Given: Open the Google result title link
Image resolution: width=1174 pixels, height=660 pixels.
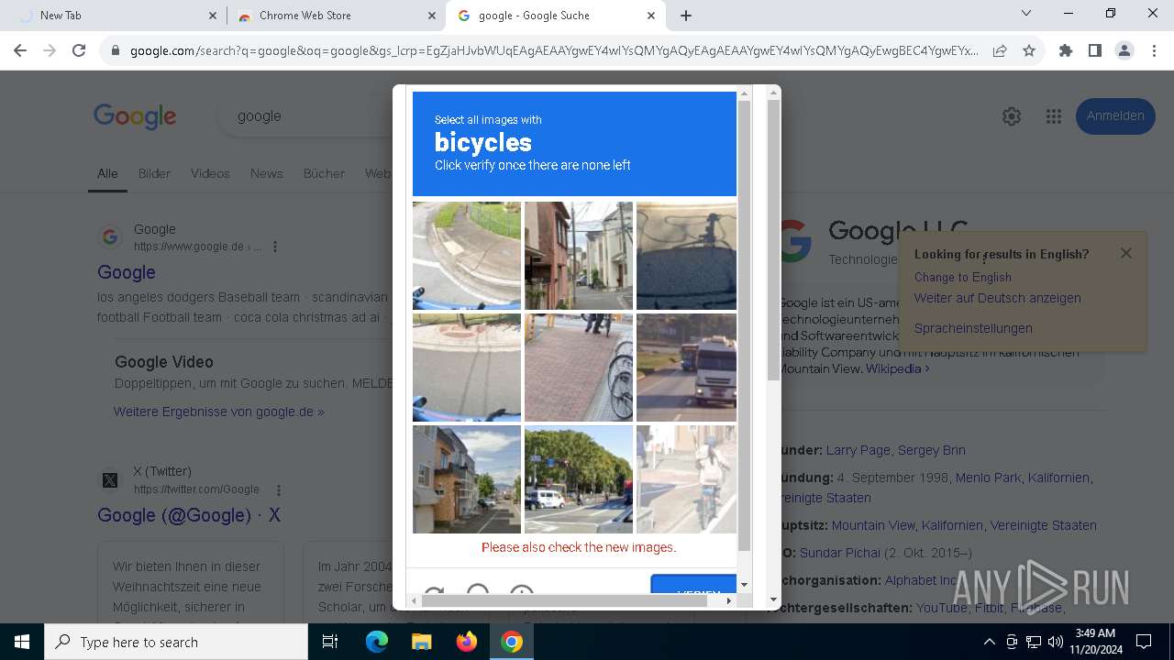Looking at the screenshot, I should pos(127,272).
